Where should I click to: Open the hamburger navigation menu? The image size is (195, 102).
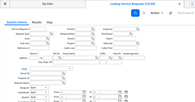point(5,4)
